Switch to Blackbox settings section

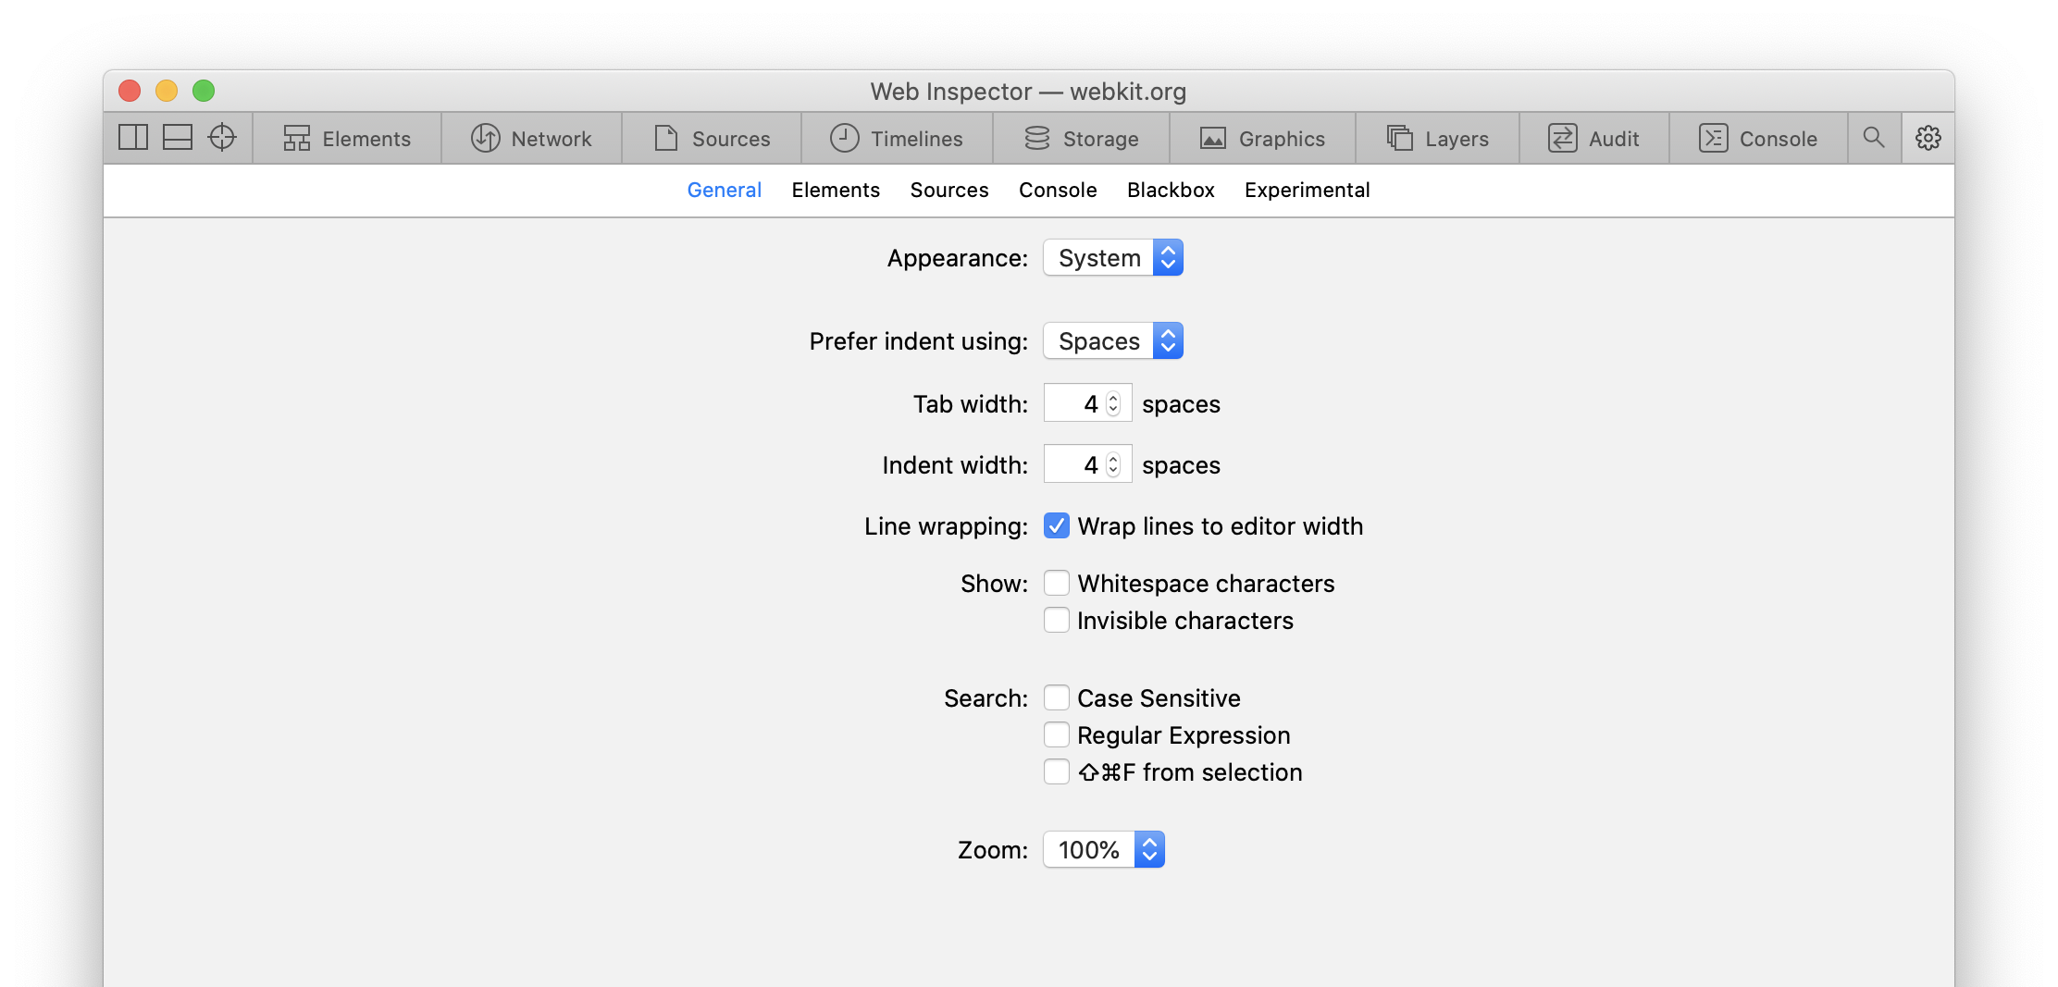coord(1171,191)
